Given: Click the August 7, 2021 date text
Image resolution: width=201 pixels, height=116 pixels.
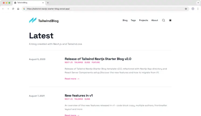Looking at the screenshot, I should tap(37, 96).
